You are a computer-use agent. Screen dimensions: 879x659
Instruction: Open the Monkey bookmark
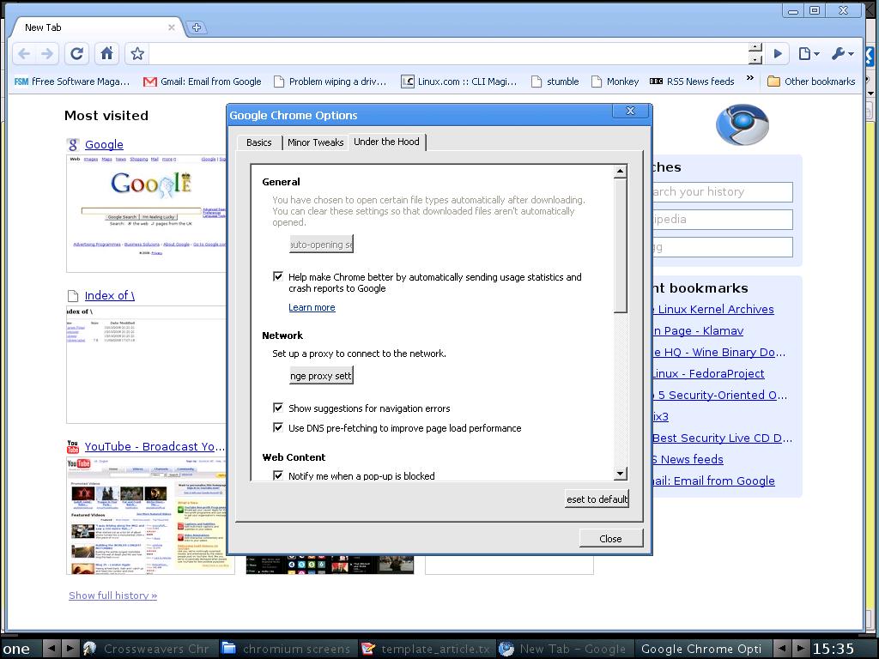pyautogui.click(x=615, y=82)
